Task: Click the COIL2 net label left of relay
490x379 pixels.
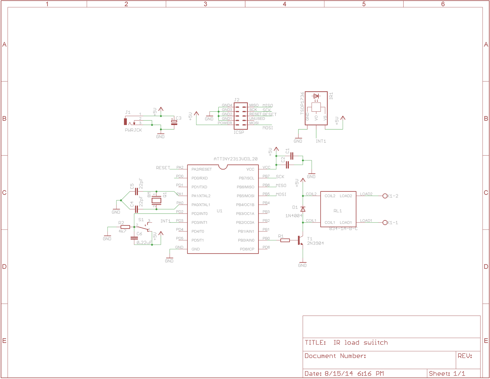Action: tap(311, 194)
